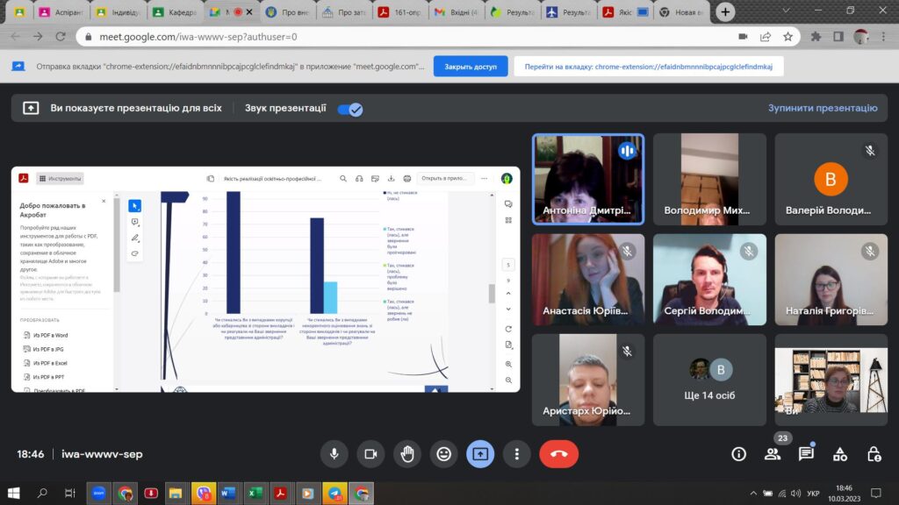Image resolution: width=899 pixels, height=505 pixels.
Task: Open the meeting details info icon
Action: coord(738,454)
